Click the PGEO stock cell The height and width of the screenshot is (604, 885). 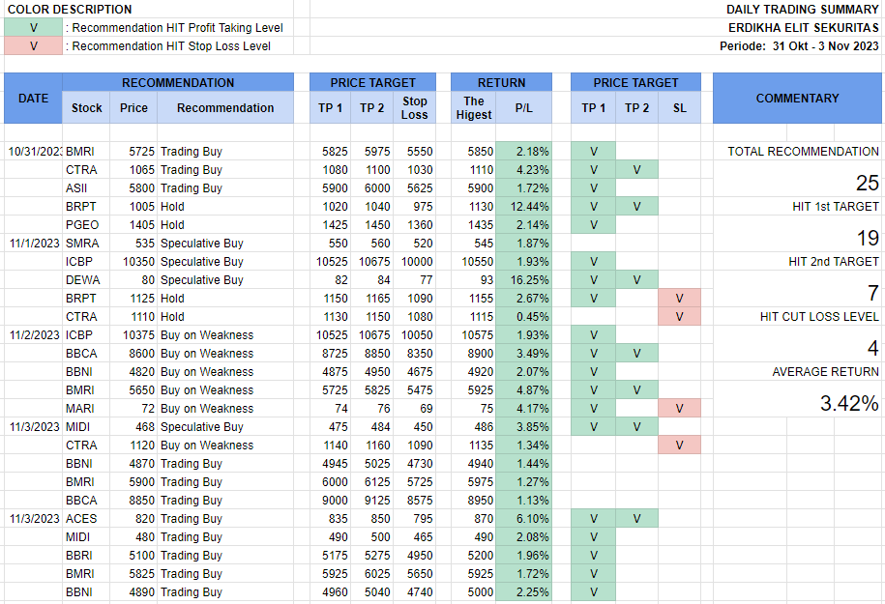(x=82, y=225)
